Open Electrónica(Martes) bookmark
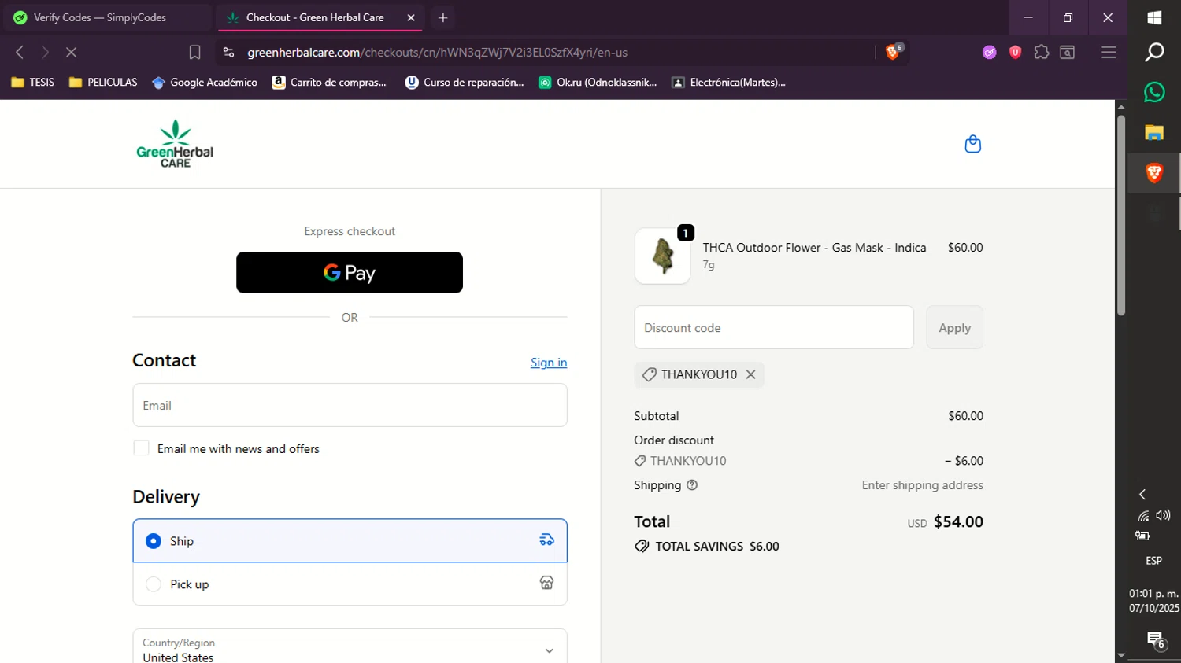 click(x=729, y=82)
